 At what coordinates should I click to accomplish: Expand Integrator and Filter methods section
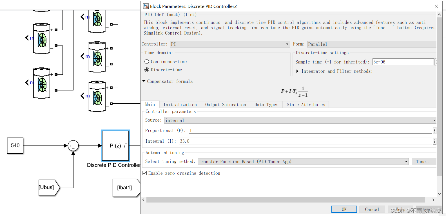(297, 71)
